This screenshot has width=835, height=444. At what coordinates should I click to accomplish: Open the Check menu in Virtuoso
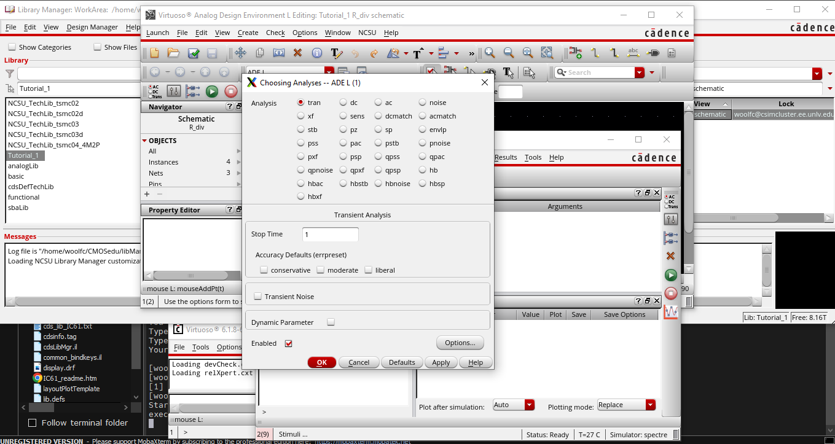[275, 33]
